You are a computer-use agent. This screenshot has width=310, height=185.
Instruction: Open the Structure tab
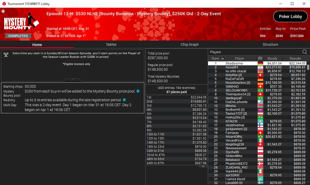270,44
